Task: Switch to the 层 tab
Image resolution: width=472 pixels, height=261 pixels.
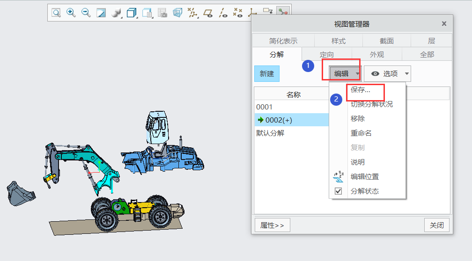Action: tap(431, 41)
